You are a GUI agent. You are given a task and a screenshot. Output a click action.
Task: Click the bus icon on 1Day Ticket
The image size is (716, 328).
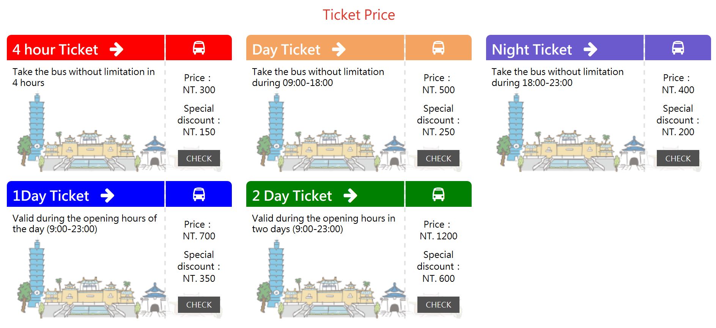pyautogui.click(x=199, y=194)
